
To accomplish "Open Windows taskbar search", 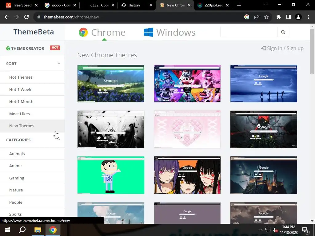I will (22, 230).
